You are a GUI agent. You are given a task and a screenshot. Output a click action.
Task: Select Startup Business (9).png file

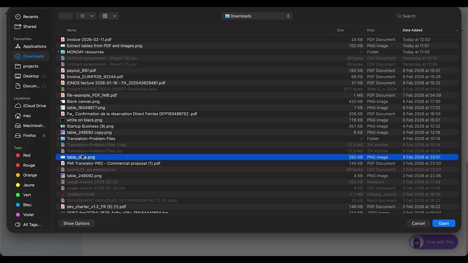(x=257, y=126)
